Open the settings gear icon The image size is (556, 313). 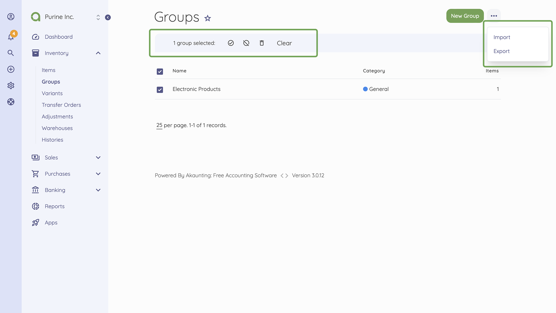(11, 85)
